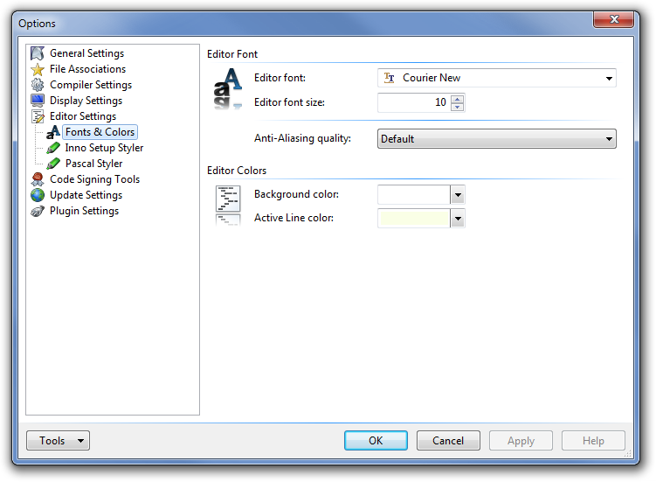Viewport: 656px width, 482px height.
Task: Click the Cancel button
Action: 448,441
